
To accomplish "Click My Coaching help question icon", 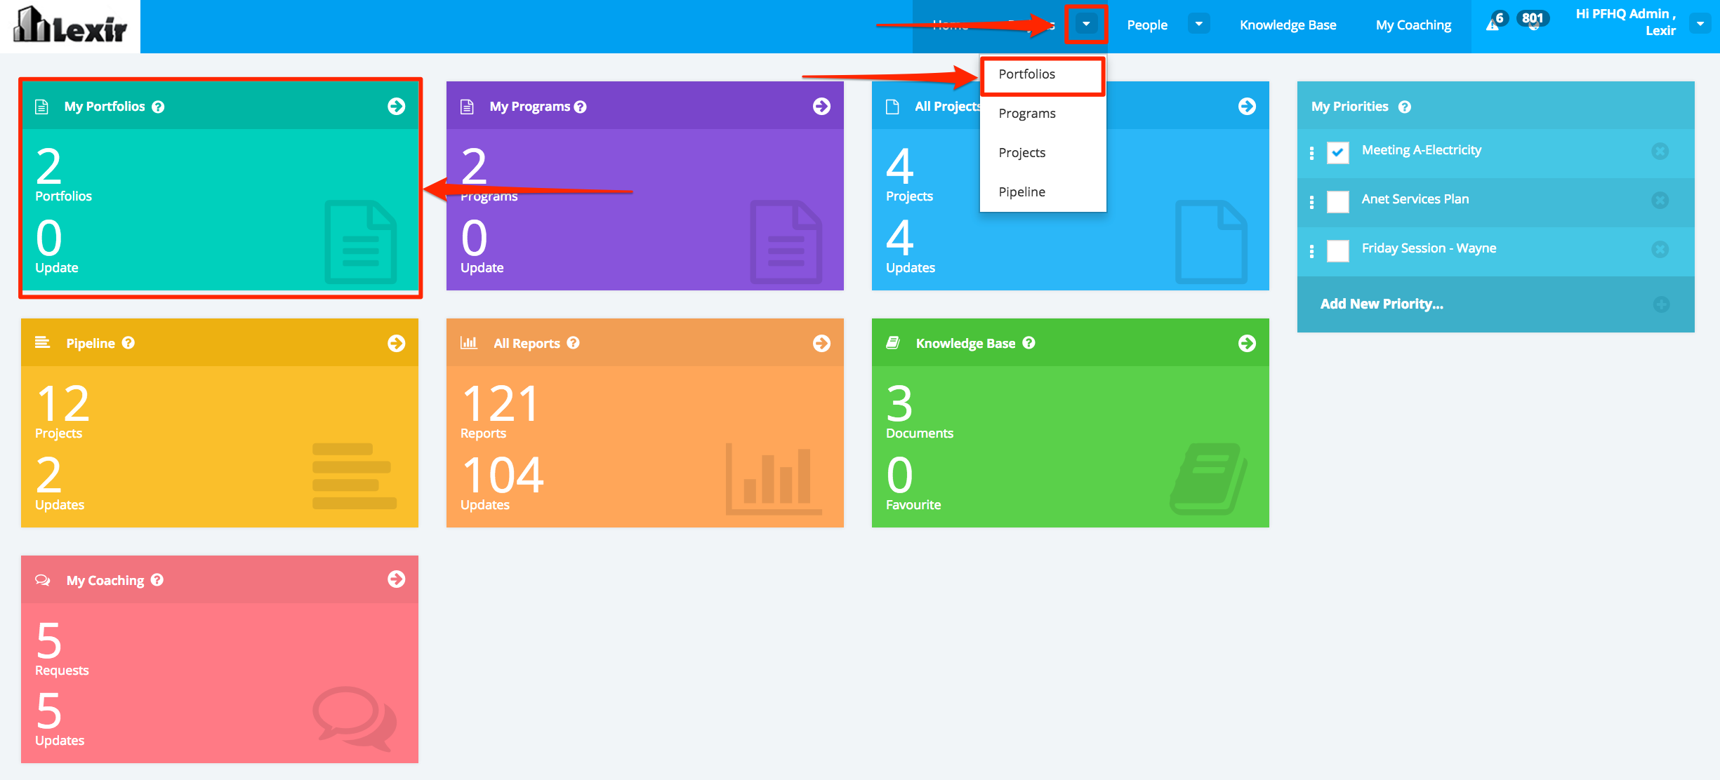I will tap(157, 580).
